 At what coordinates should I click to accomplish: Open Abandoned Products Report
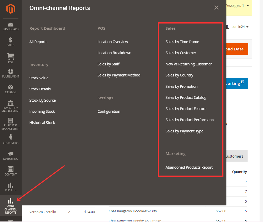click(x=189, y=167)
